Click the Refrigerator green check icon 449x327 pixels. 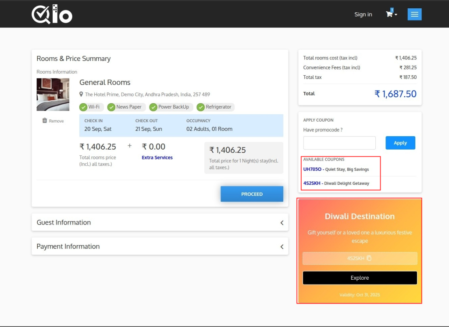pyautogui.click(x=201, y=107)
